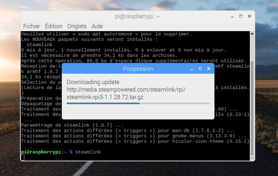278x176 pixels.
Task: Open the Aide menu
Action: (x=97, y=26)
